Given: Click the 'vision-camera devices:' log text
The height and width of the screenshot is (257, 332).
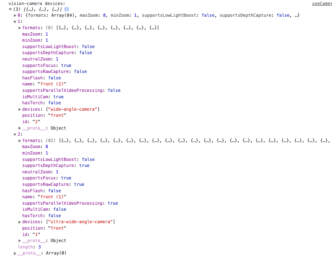Looking at the screenshot, I should pos(37,4).
